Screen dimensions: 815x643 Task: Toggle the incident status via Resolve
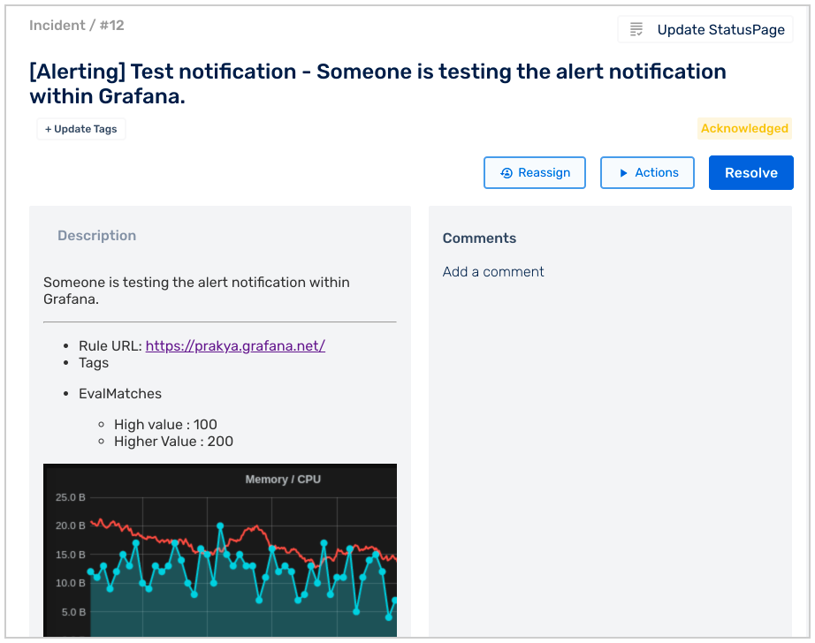[x=750, y=172]
